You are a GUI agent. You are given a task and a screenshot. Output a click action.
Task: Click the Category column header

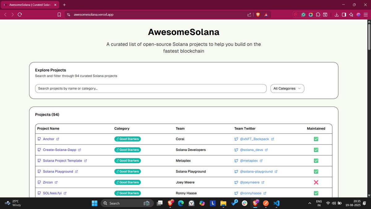click(x=122, y=128)
